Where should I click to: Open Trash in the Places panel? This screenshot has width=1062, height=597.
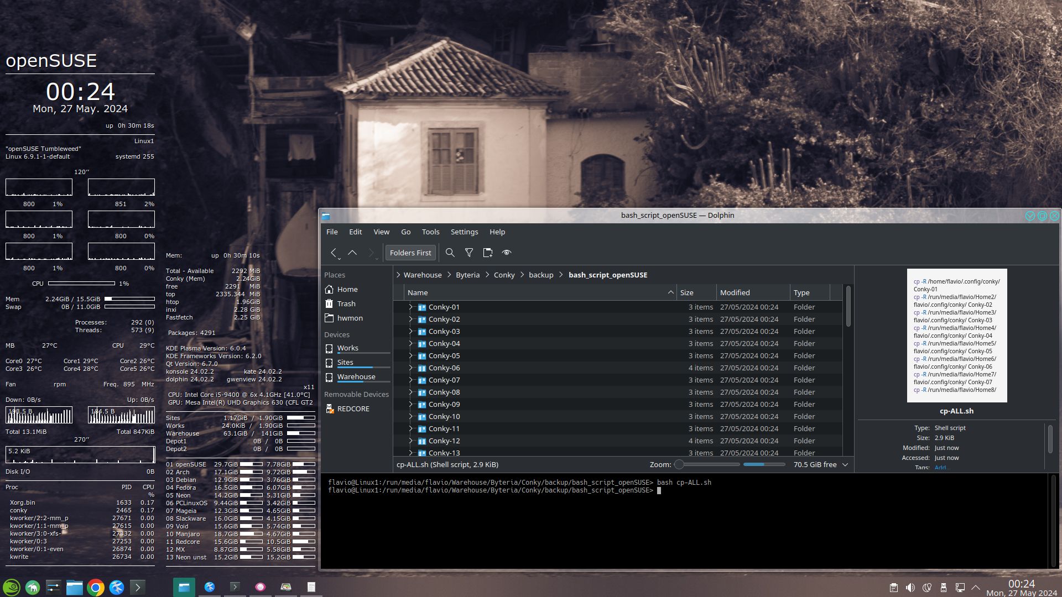[x=357, y=303]
